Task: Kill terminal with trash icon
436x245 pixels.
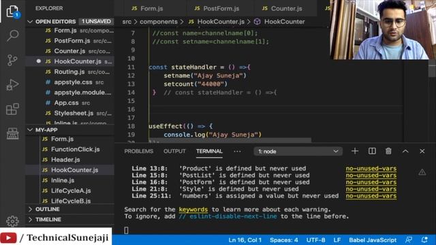Action: tap(388, 151)
